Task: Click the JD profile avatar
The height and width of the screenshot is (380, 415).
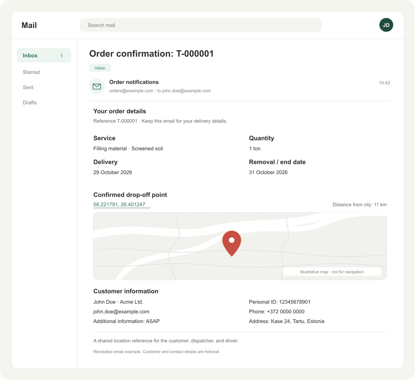Action: (x=386, y=25)
